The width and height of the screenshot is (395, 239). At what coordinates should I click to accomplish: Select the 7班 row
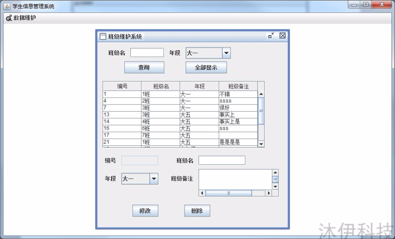pos(180,135)
